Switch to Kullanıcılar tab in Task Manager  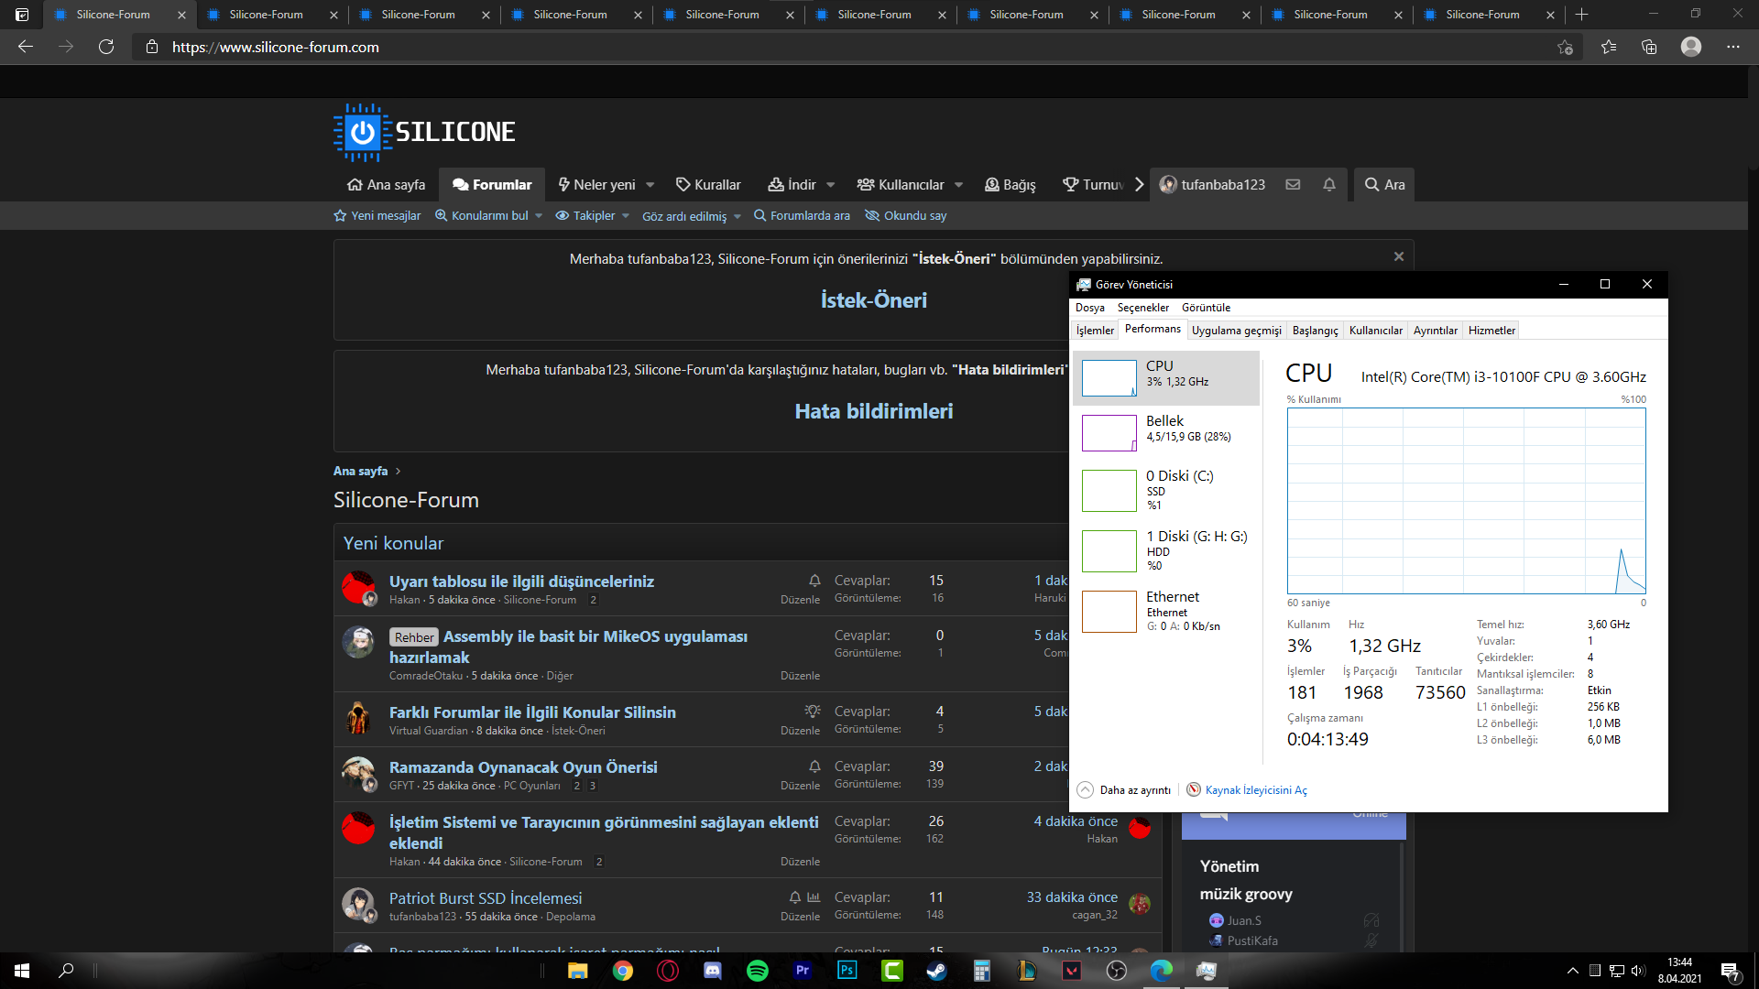(1375, 331)
